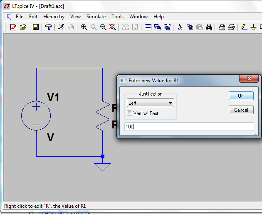Click the New Schematic toolbar icon
Image resolution: width=262 pixels, height=214 pixels.
tap(13, 27)
